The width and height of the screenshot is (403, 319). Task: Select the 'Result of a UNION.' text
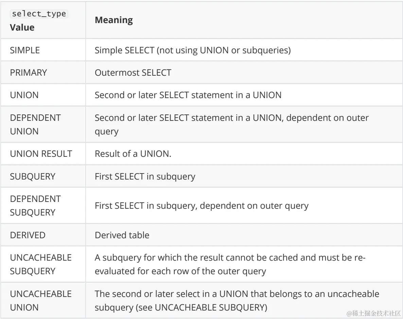[x=133, y=154]
